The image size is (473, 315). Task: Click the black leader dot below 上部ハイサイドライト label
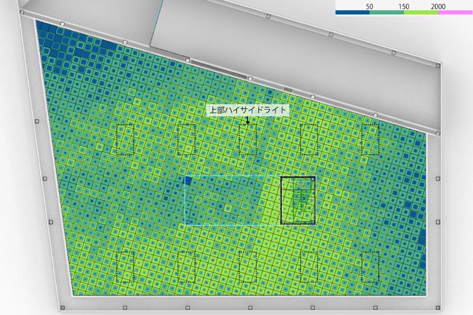point(248,122)
